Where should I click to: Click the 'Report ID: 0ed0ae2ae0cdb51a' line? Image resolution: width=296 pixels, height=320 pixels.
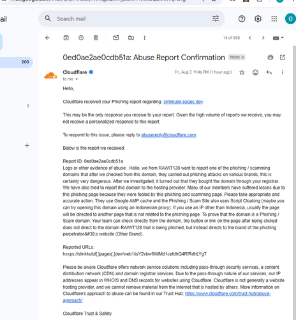[x=93, y=161]
